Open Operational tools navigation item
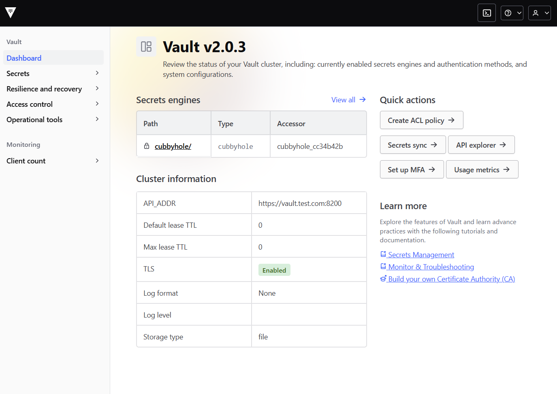Image resolution: width=557 pixels, height=394 pixels. click(x=53, y=119)
